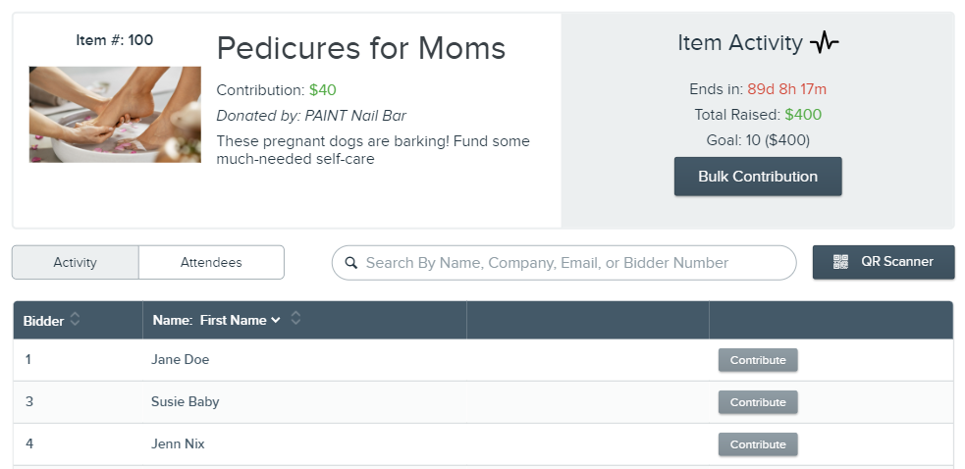Click the Bulk Contribution button
965x469 pixels.
coord(758,177)
